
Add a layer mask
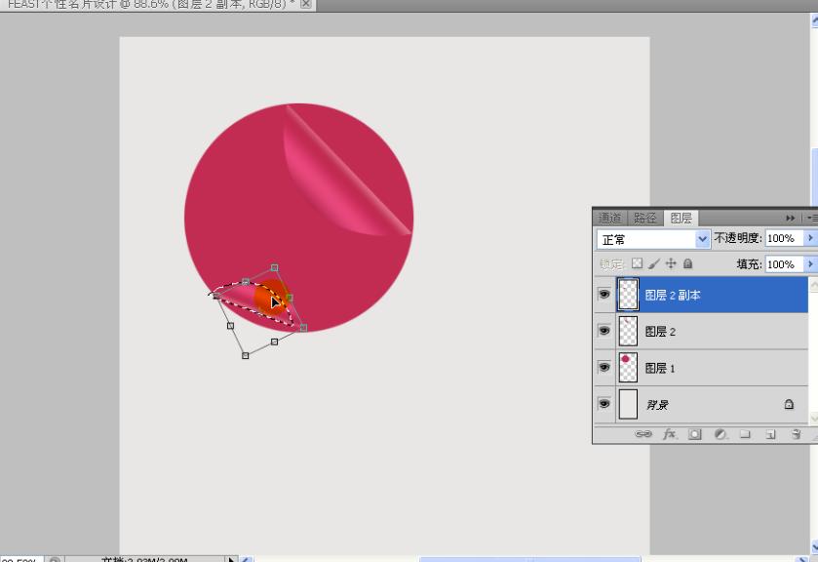click(695, 433)
